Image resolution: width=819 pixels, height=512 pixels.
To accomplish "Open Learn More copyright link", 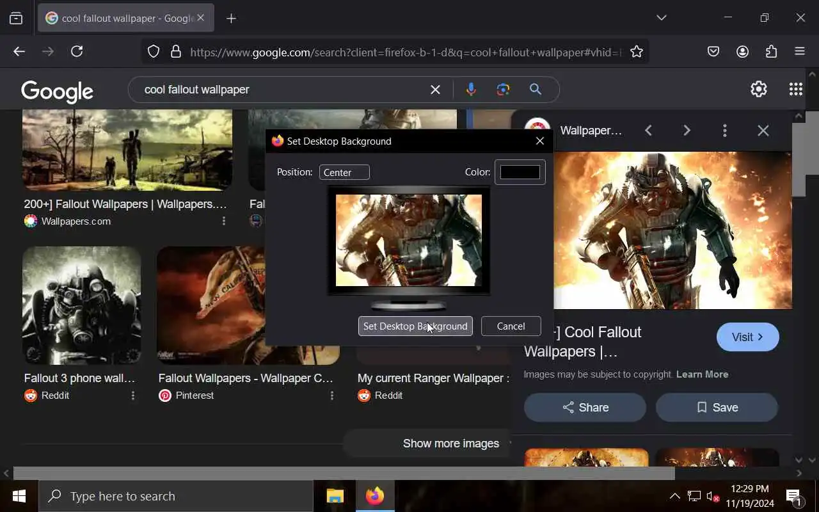I will 702,374.
